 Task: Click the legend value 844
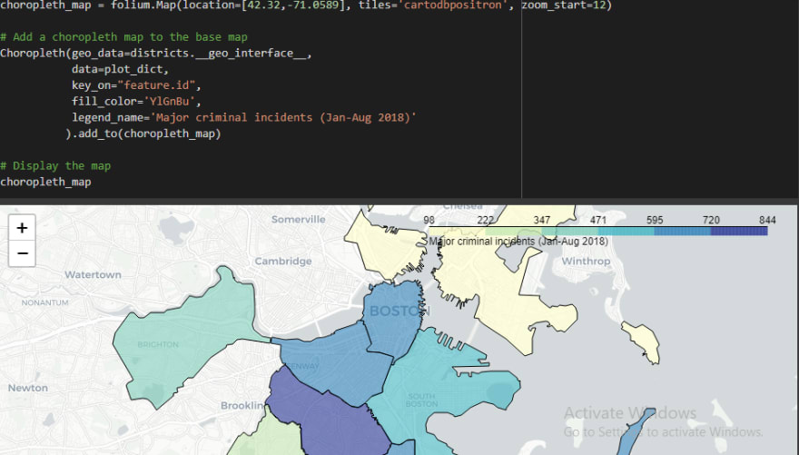click(x=767, y=220)
